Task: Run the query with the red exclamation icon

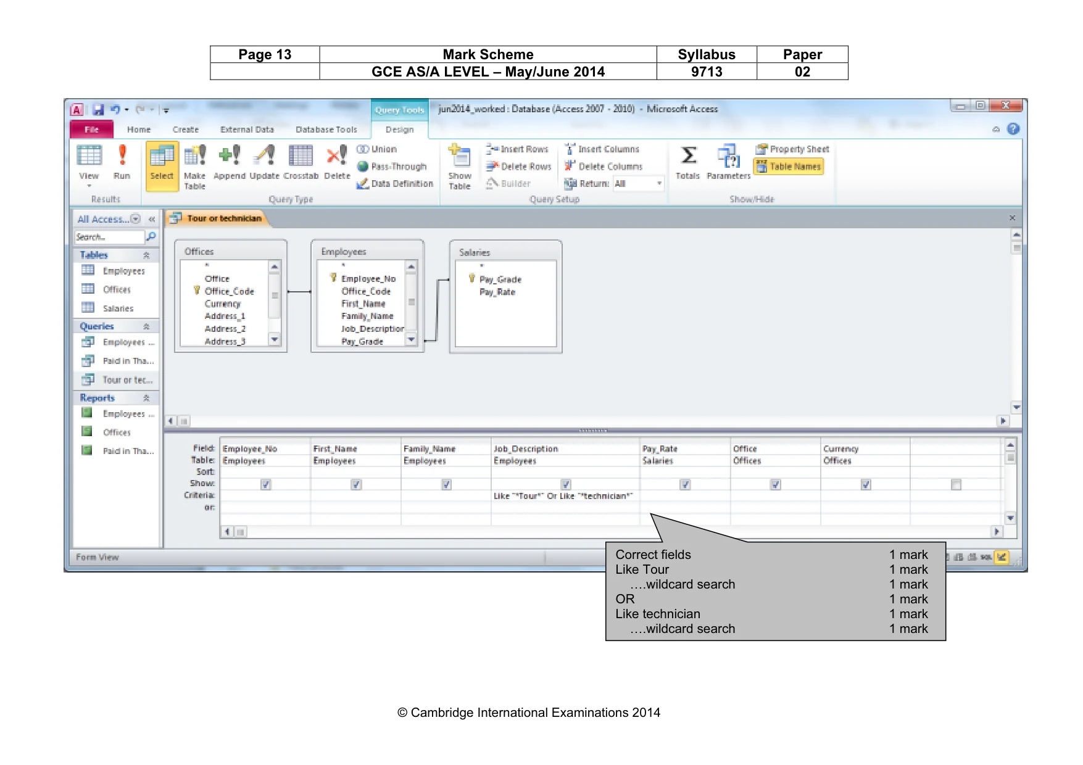Action: 122,162
